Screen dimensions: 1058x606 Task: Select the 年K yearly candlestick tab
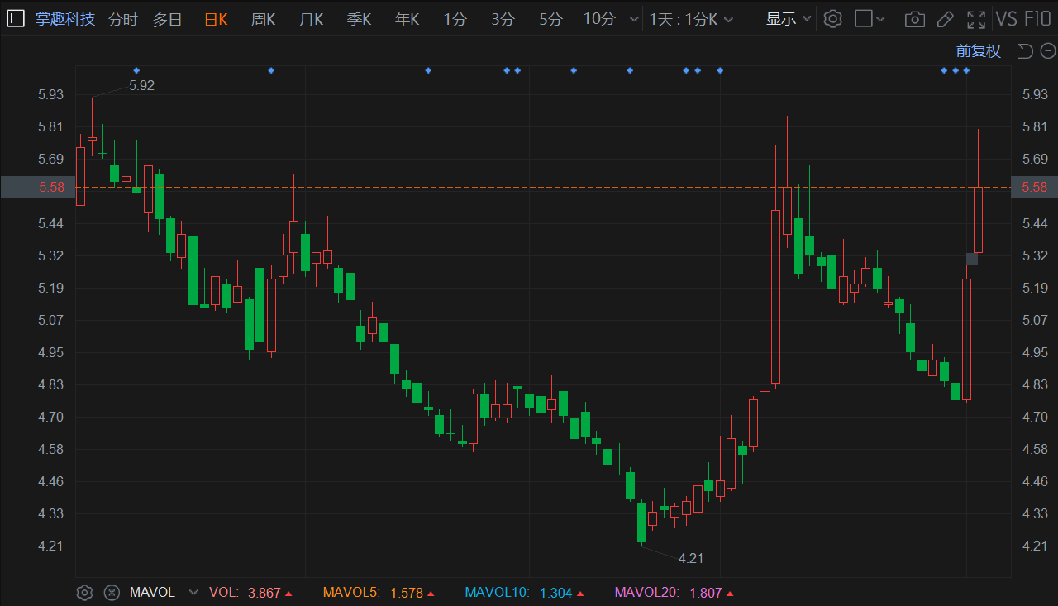tap(407, 19)
